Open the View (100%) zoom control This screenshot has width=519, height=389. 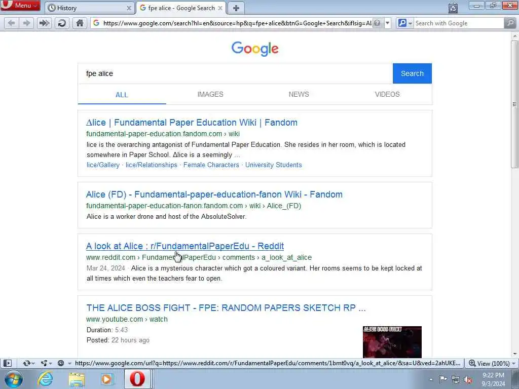coord(492,363)
